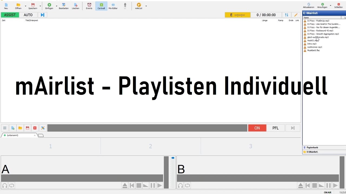346x194 pixels.
Task: Add a folder with Hinzufügen
Action: coord(322,5)
